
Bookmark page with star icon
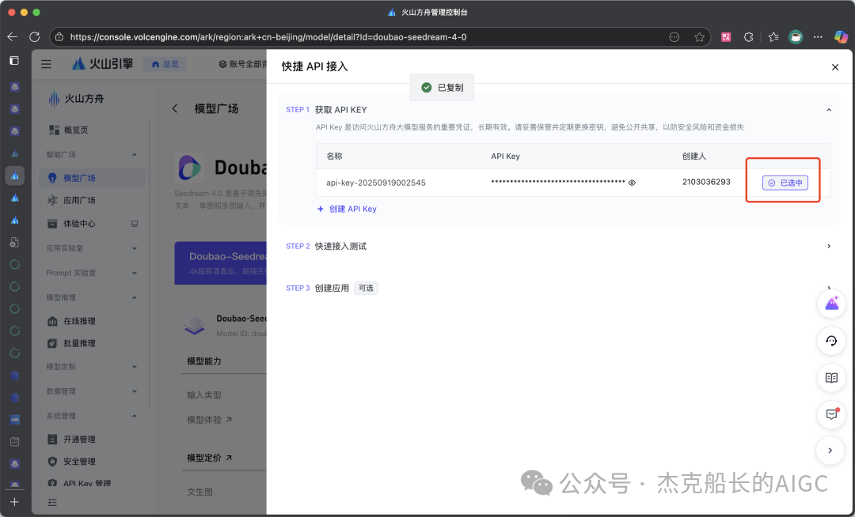699,37
